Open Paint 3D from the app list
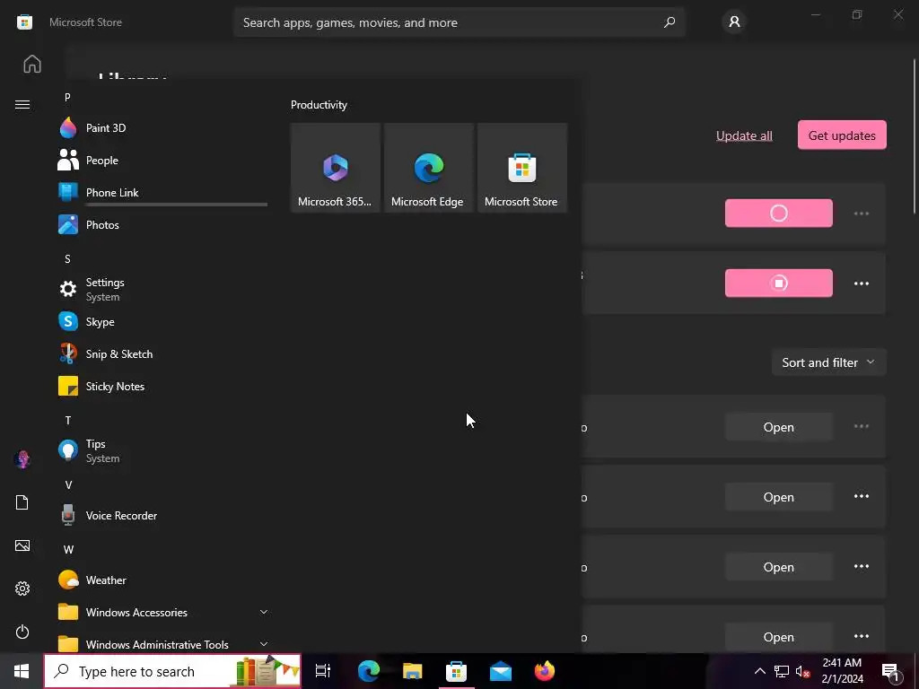Viewport: 919px width, 689px height. tap(163, 127)
